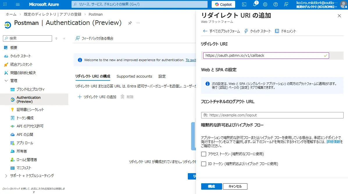Viewport: 348px width, 194px height.
Task: Switch to the Supported accounts tab
Action: point(134,76)
